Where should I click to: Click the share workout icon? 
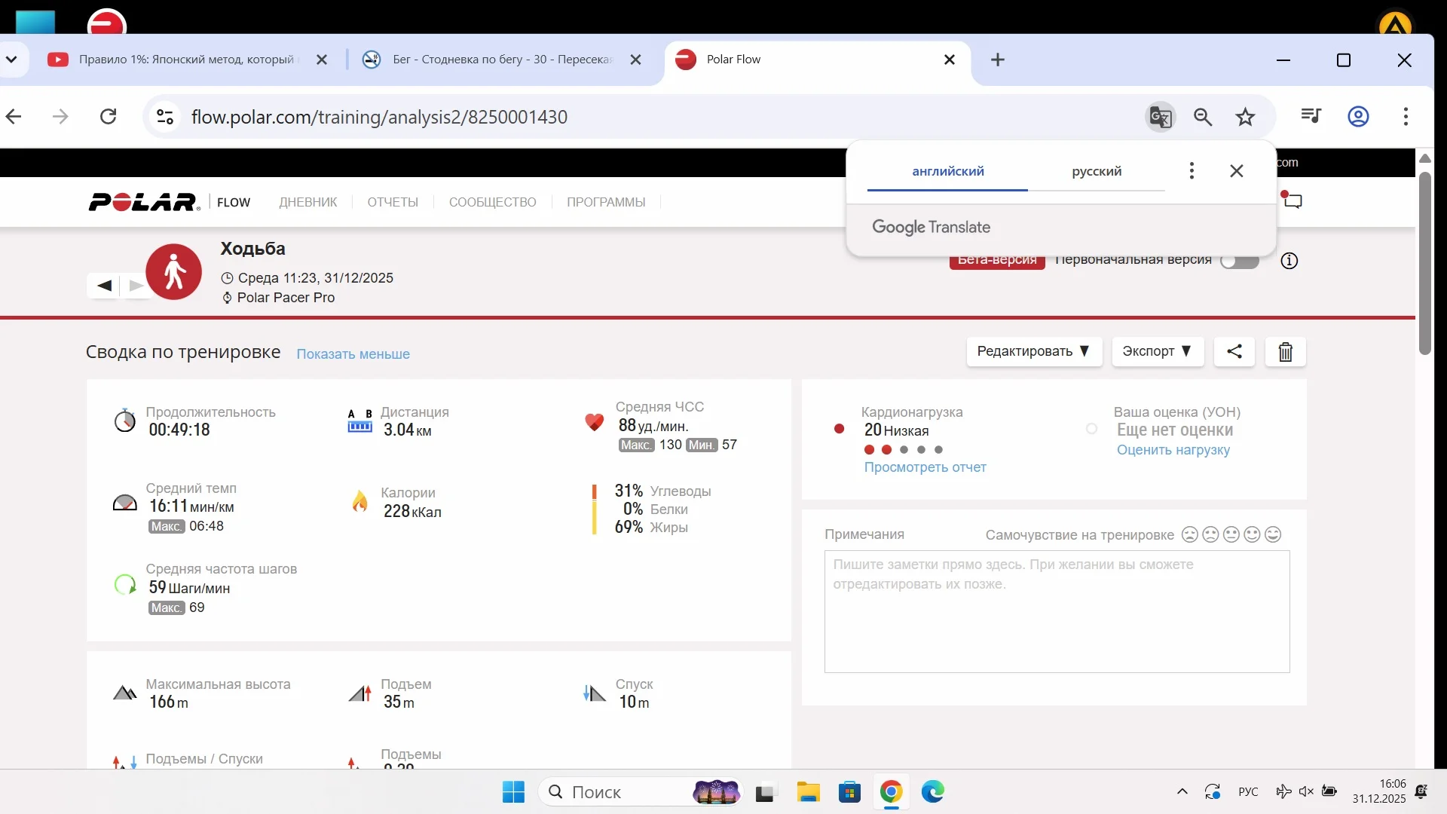(1234, 351)
